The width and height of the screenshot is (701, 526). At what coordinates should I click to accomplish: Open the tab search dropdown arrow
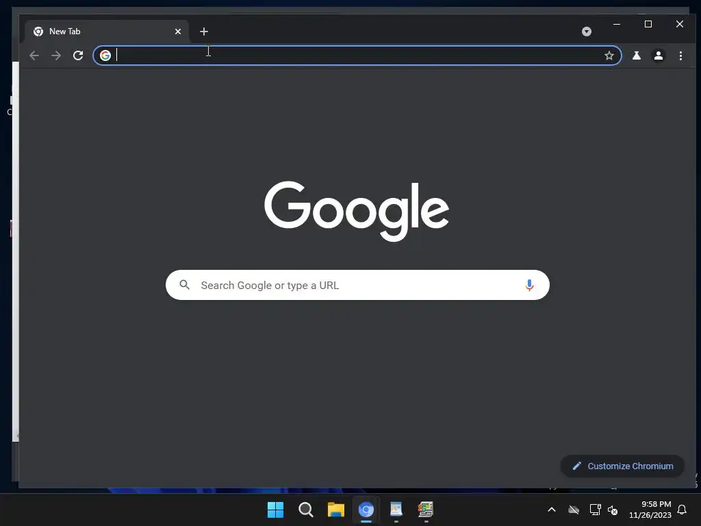click(x=587, y=32)
